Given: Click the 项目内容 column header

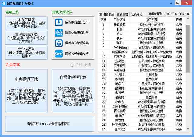Looking at the screenshot, I should point(152,20).
